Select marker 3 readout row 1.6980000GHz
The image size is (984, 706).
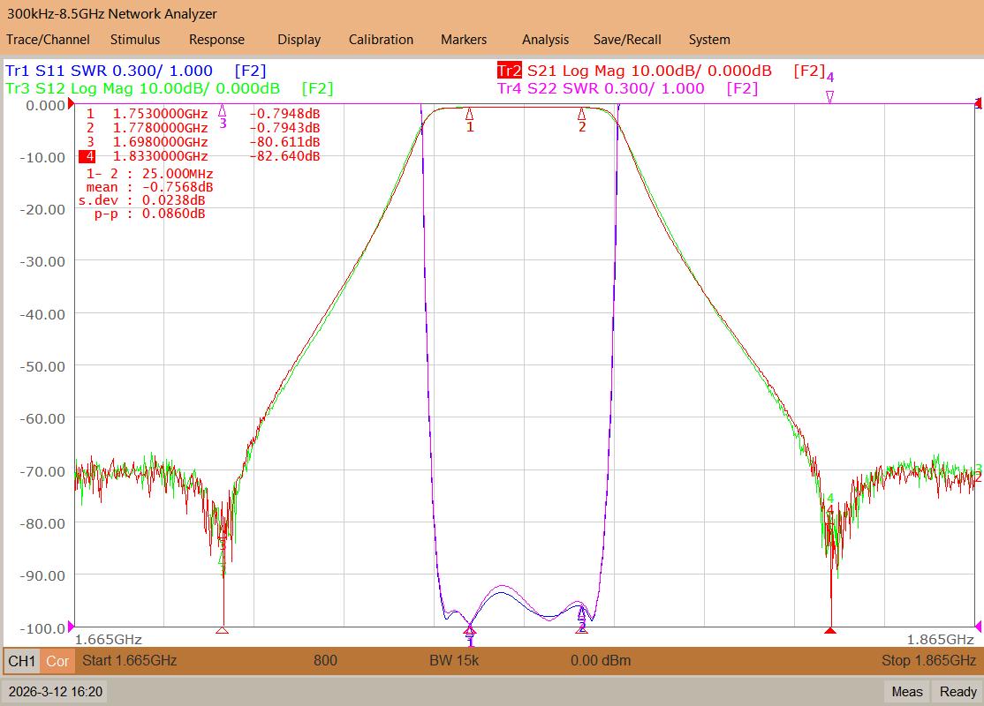pos(203,142)
